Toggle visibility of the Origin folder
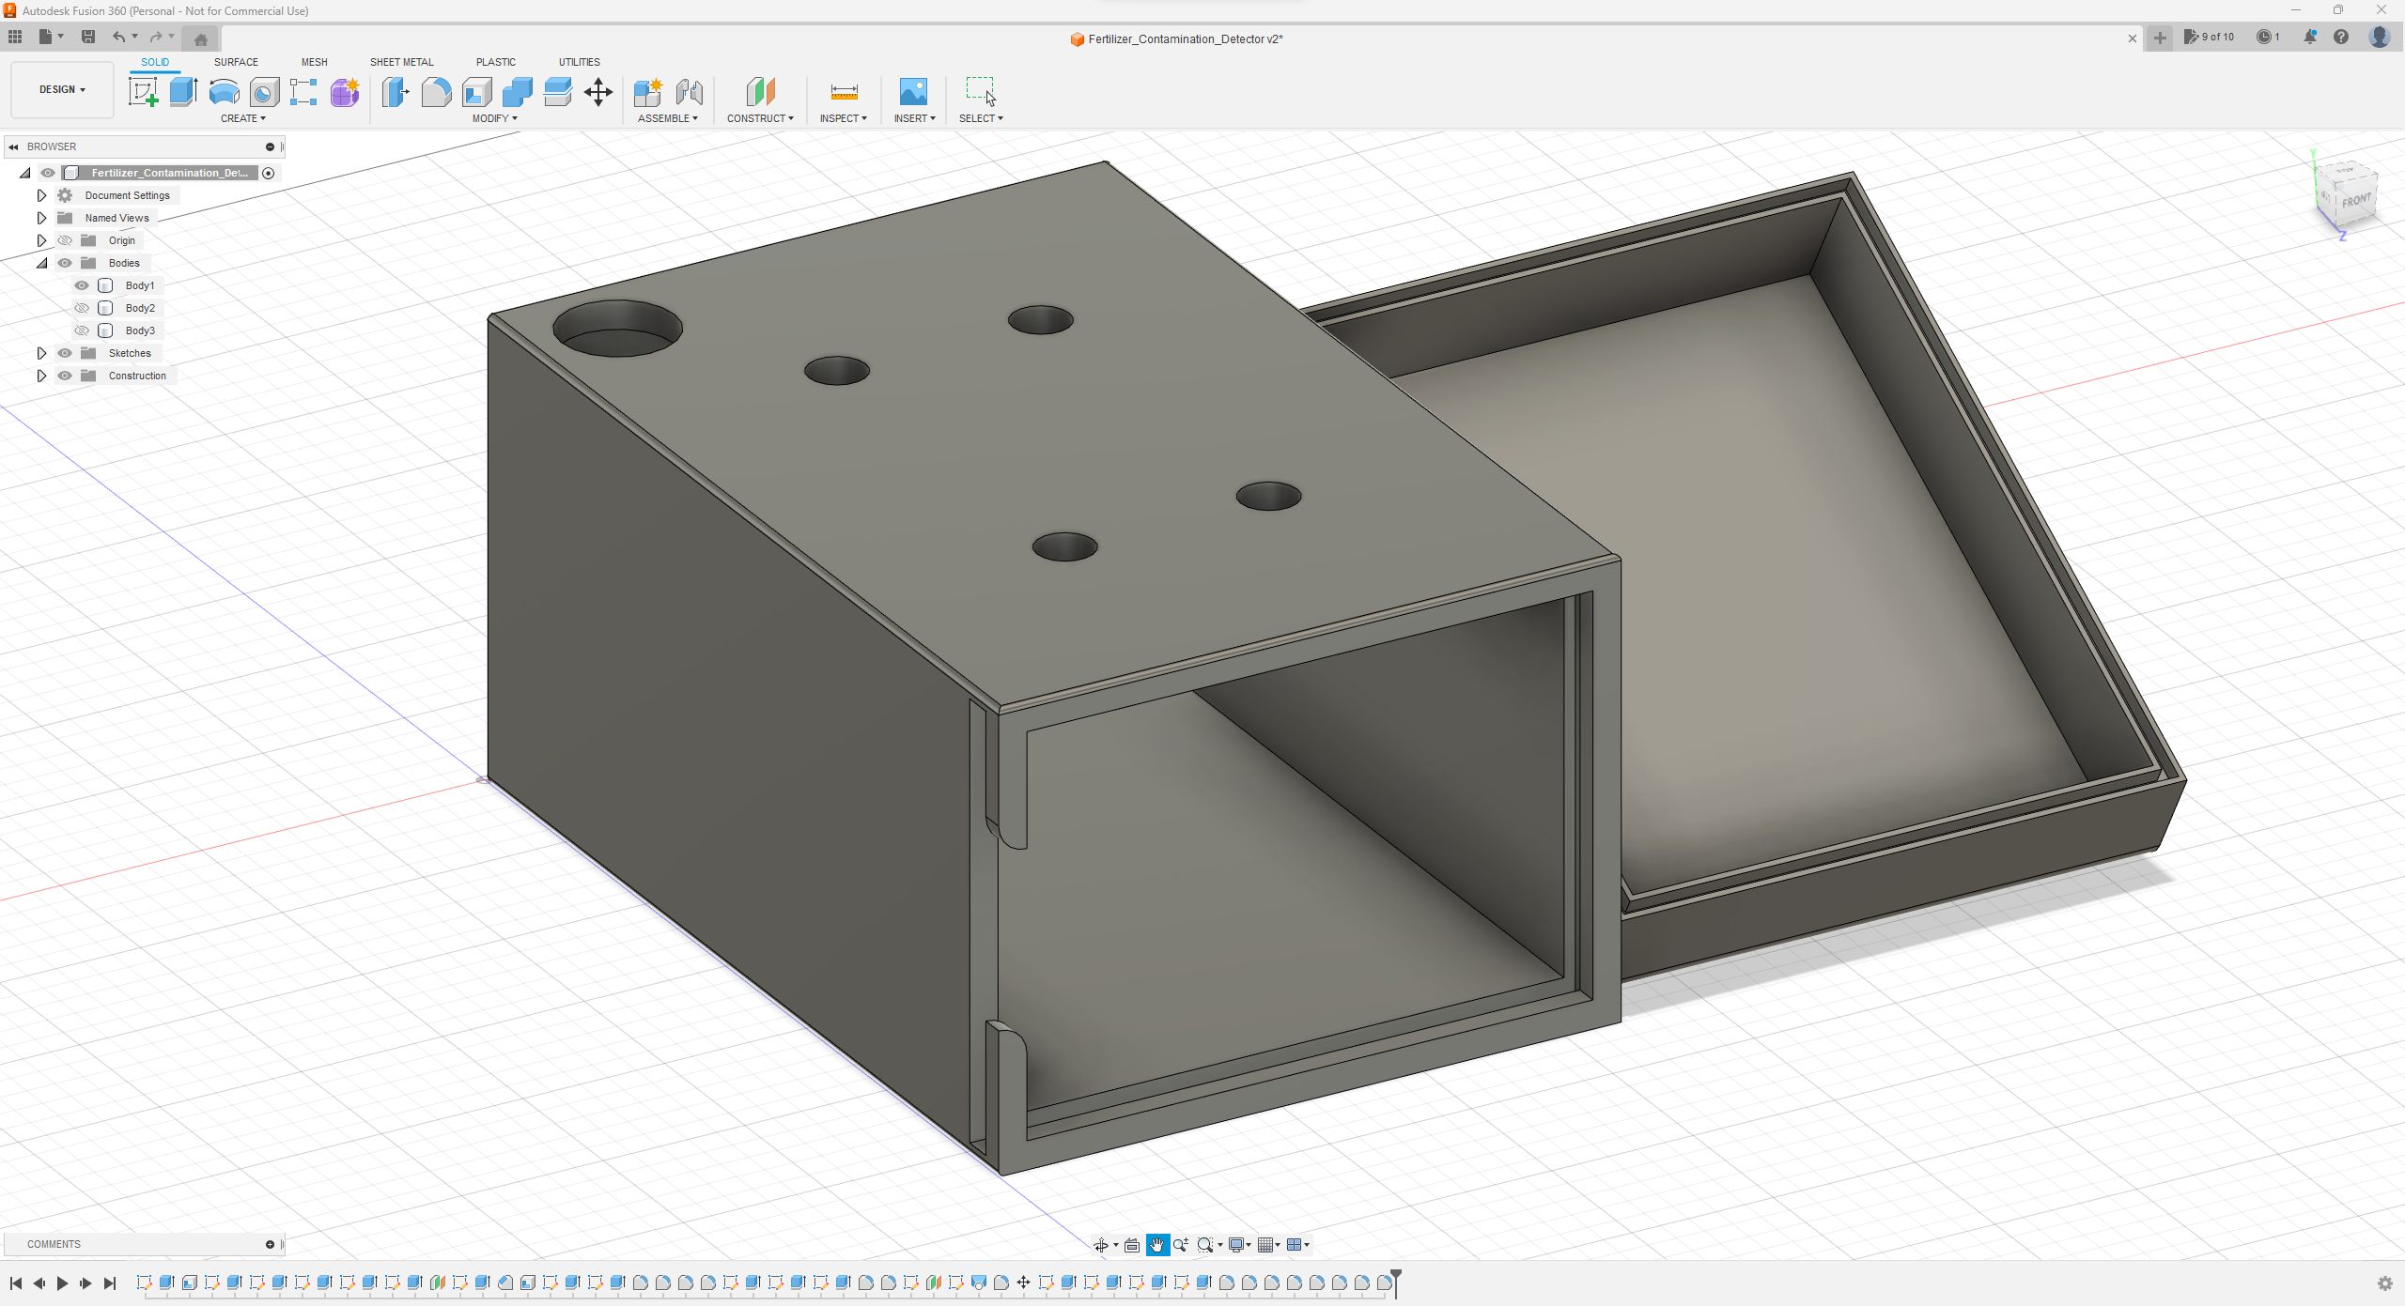 [x=65, y=240]
